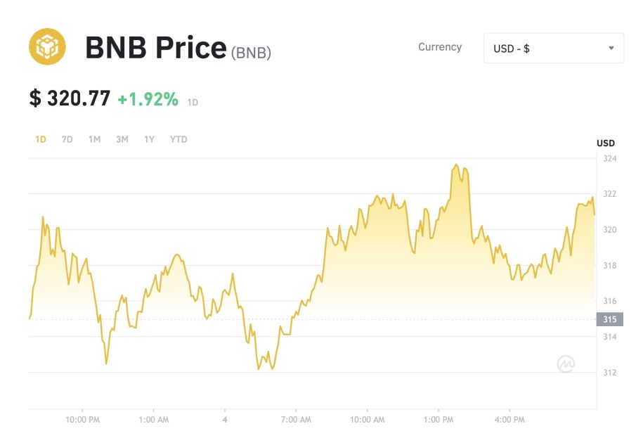
Task: Click the Currency label text
Action: pyautogui.click(x=440, y=47)
